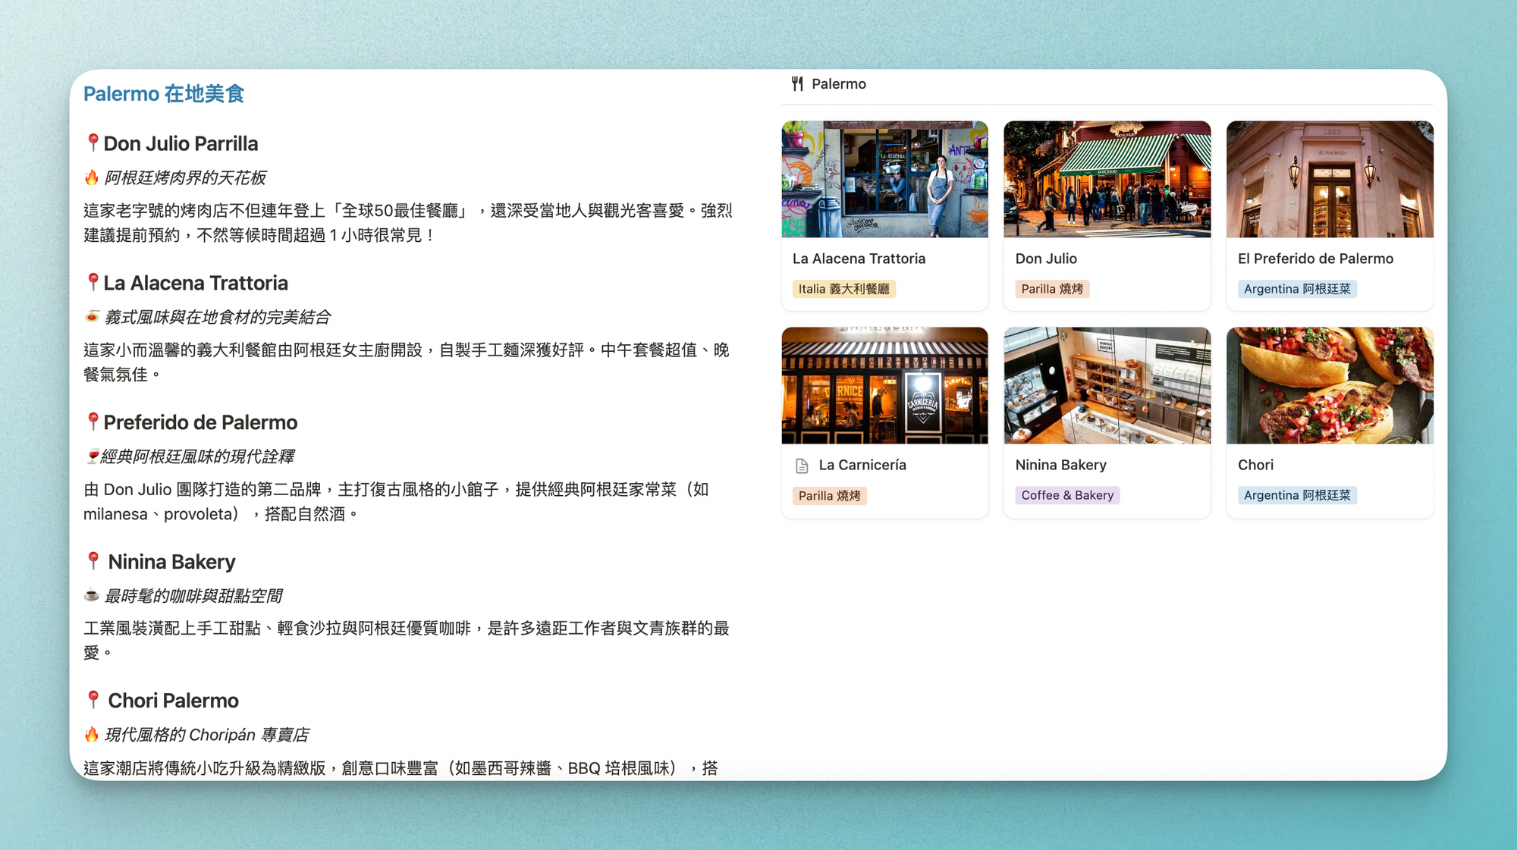
Task: Open the Palermo gallery view tab
Action: (x=828, y=84)
